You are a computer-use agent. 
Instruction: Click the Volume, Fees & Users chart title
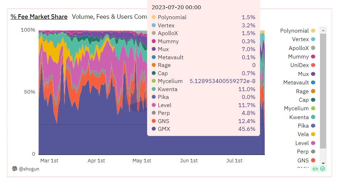(109, 16)
